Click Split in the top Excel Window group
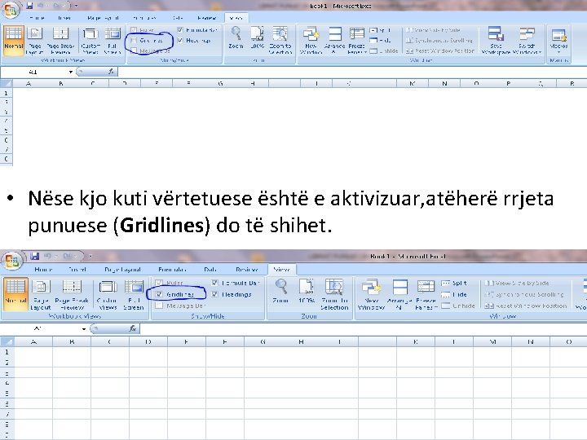 pos(381,30)
